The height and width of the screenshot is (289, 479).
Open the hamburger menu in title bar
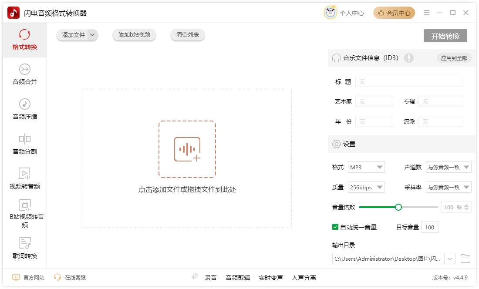(427, 13)
